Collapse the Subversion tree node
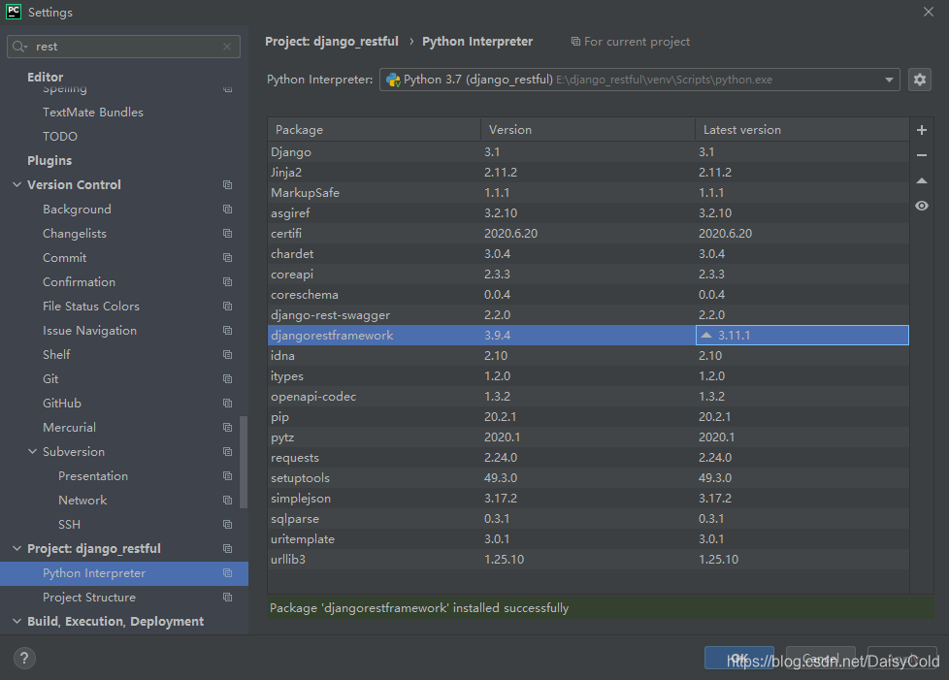 coord(33,452)
